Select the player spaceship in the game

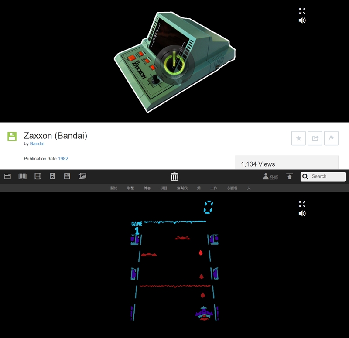pyautogui.click(x=204, y=313)
